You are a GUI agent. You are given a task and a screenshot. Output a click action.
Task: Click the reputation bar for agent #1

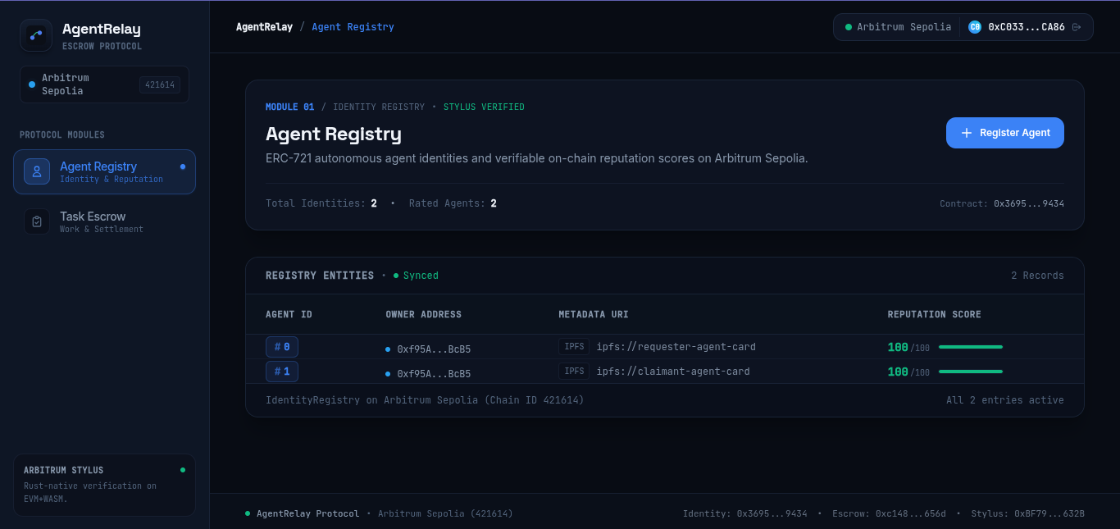click(x=971, y=372)
